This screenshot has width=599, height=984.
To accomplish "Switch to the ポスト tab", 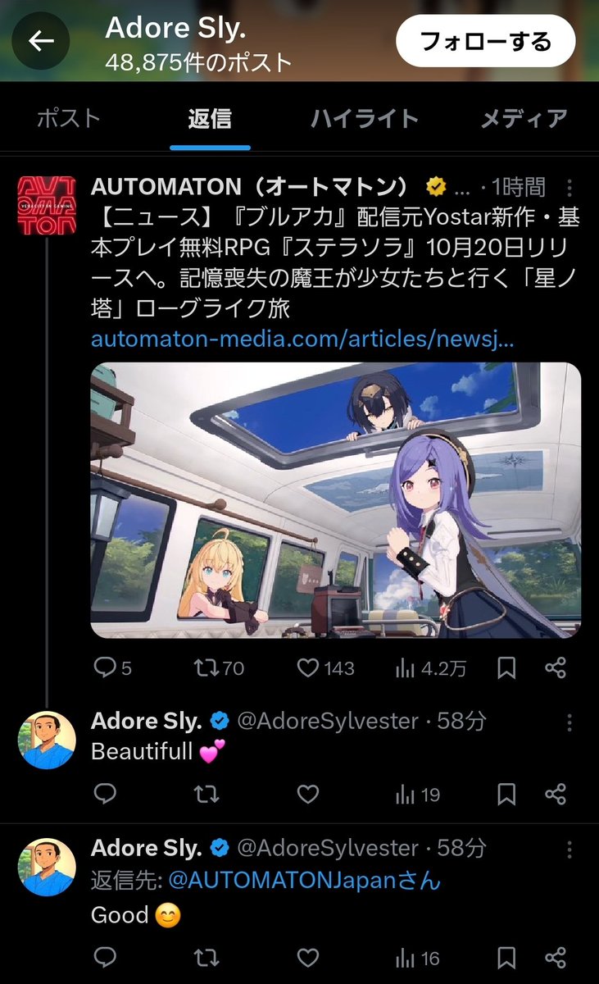I will tap(69, 119).
